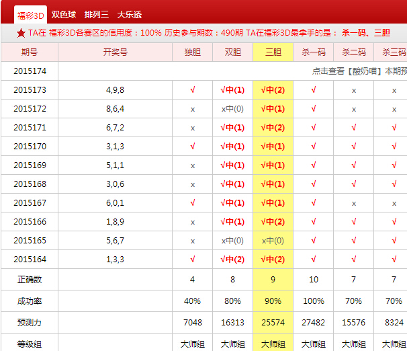Switch to the 双色球 tab

point(64,15)
